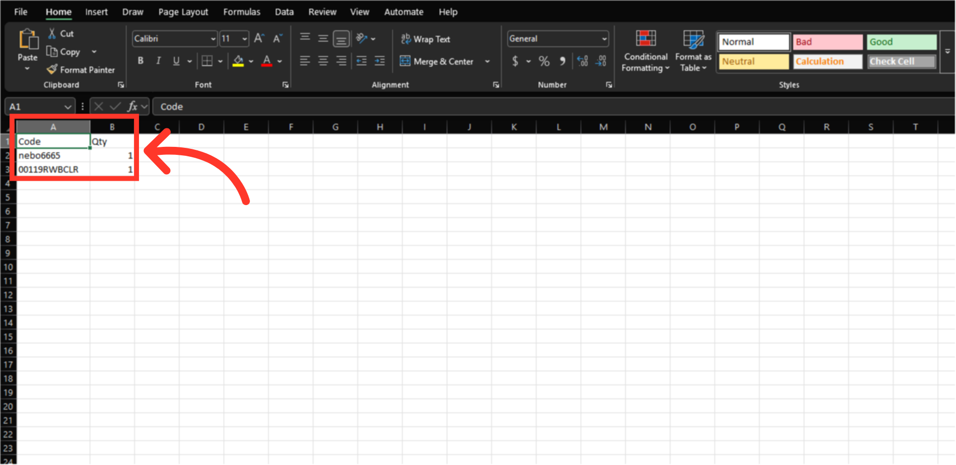This screenshot has width=956, height=465.
Task: Switch to the Page Layout tab
Action: [183, 11]
